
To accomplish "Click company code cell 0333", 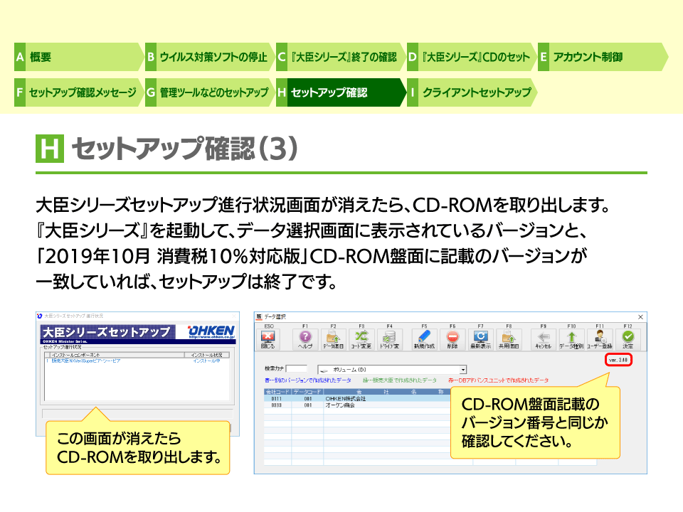I will pyautogui.click(x=277, y=405).
